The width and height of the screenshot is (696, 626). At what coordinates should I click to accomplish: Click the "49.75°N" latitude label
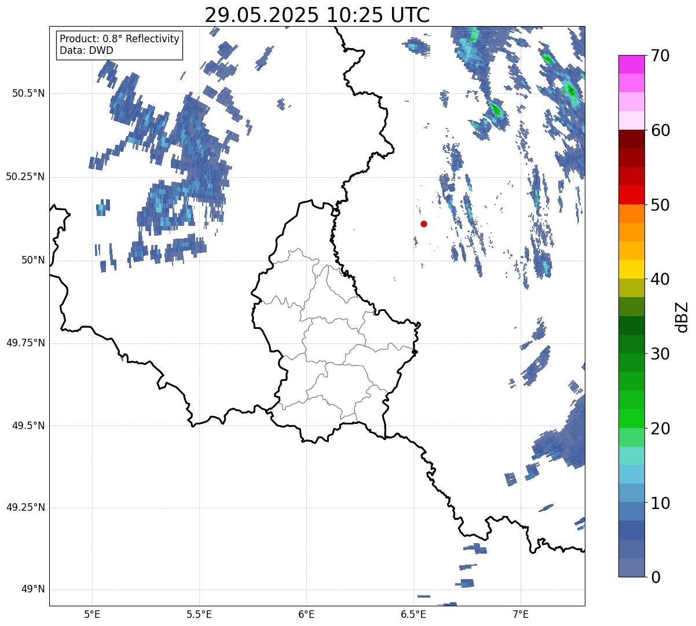(x=25, y=343)
